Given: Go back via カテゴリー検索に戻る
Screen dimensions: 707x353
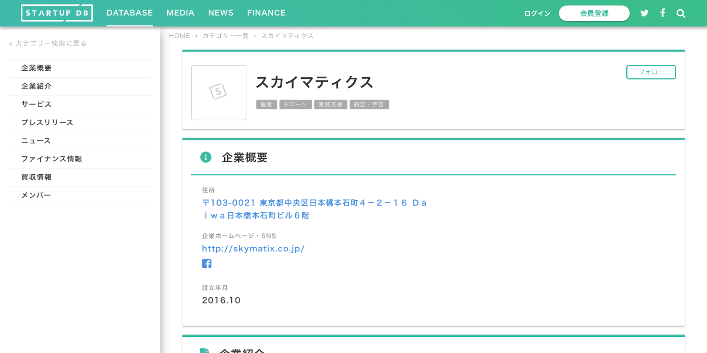Looking at the screenshot, I should point(48,43).
